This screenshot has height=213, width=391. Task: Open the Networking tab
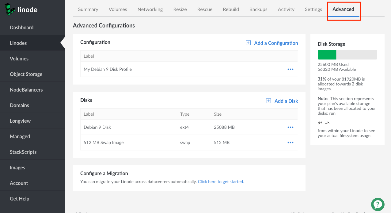pyautogui.click(x=150, y=9)
